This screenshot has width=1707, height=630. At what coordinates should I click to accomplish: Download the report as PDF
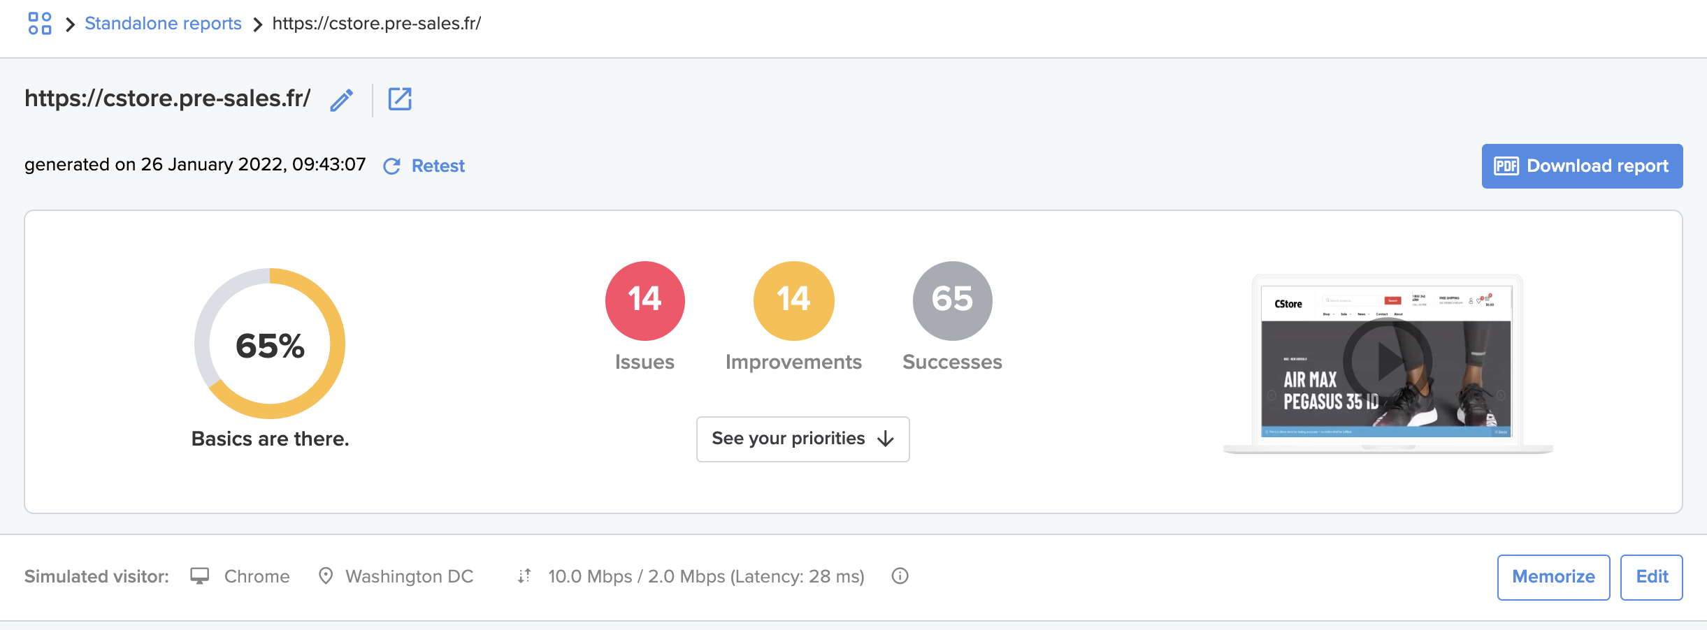[x=1582, y=166]
